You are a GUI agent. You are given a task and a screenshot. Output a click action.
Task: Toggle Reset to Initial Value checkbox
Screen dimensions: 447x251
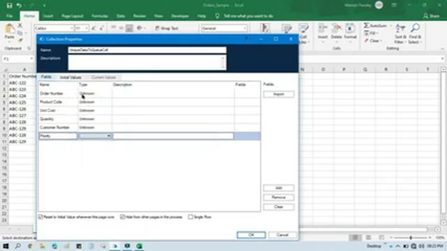click(41, 217)
